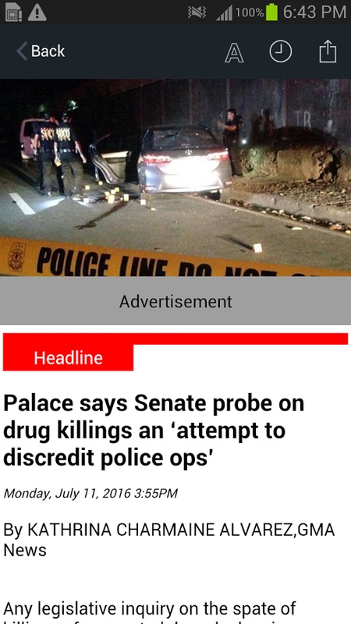Select the red Headline tab
The image size is (351, 624).
pyautogui.click(x=68, y=358)
